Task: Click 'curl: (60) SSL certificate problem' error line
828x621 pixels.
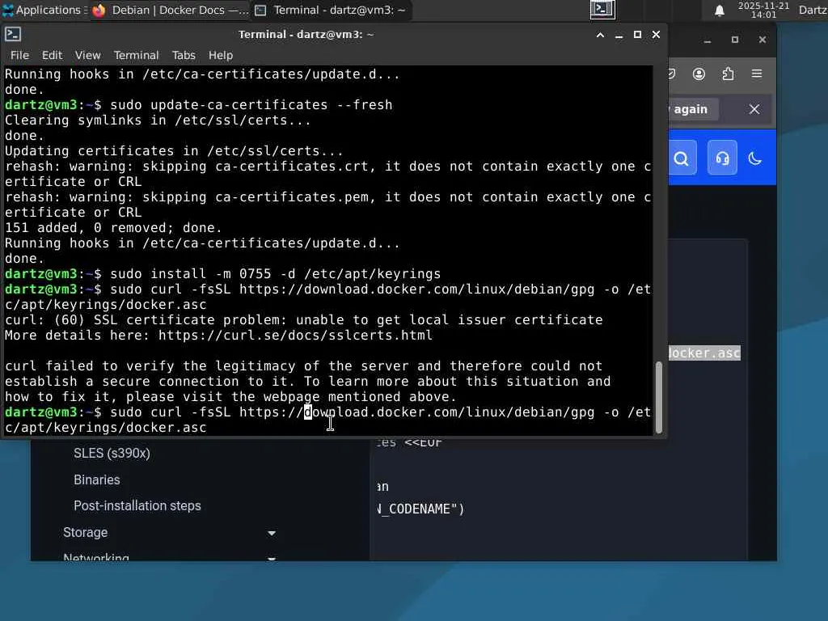Action: (x=304, y=320)
